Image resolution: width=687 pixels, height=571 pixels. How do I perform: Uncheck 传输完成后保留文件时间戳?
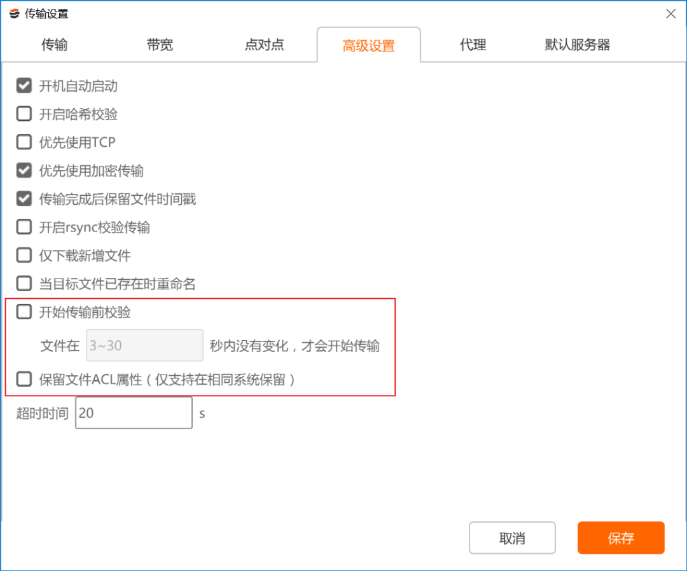point(24,198)
